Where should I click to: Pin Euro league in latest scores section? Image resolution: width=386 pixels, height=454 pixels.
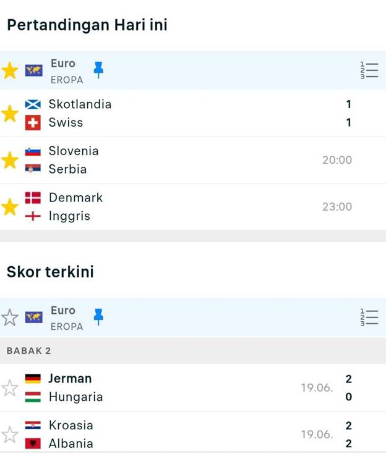click(98, 317)
